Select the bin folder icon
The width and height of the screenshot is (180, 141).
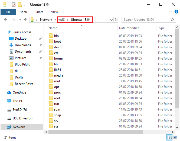(51, 36)
